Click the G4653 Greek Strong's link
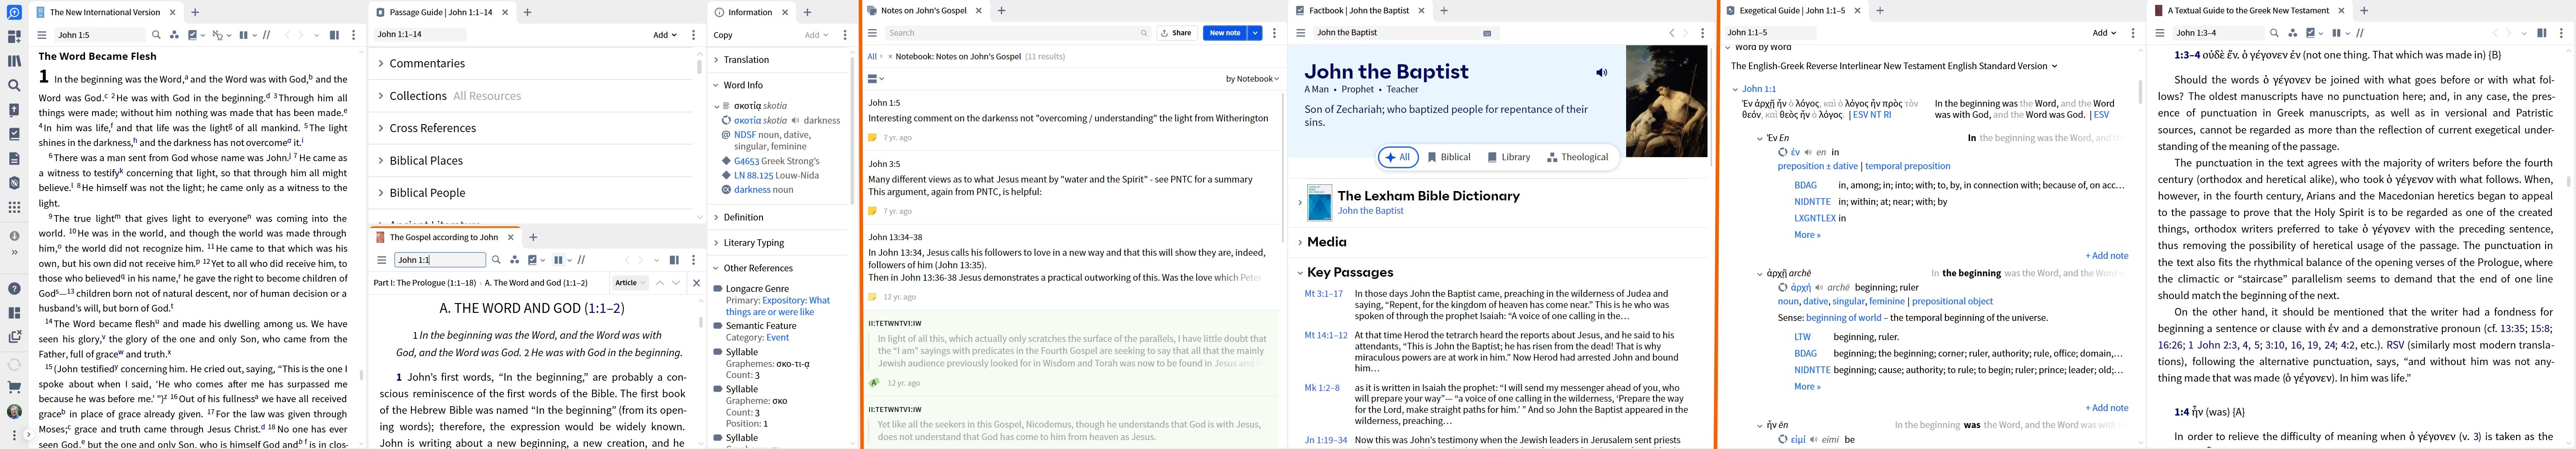Image resolution: width=2576 pixels, height=449 pixels. 777,161
